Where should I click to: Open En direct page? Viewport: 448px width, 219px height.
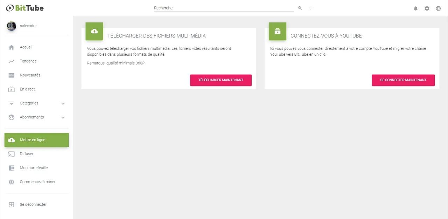36,89
